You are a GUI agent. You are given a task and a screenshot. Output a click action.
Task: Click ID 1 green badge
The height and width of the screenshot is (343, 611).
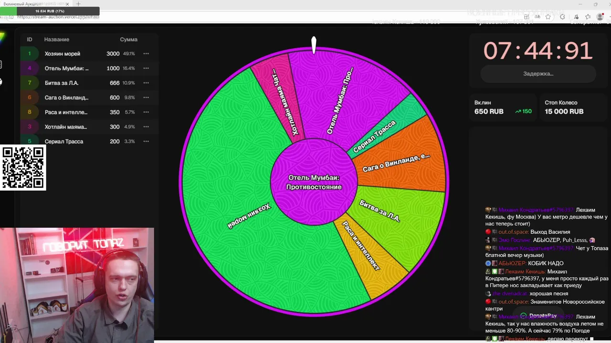click(x=30, y=54)
